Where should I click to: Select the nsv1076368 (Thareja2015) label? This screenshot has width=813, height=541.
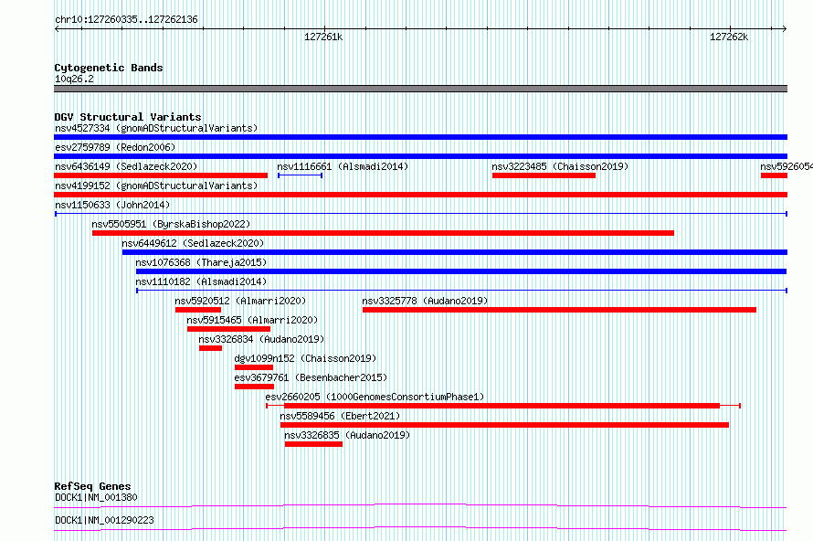(x=201, y=262)
